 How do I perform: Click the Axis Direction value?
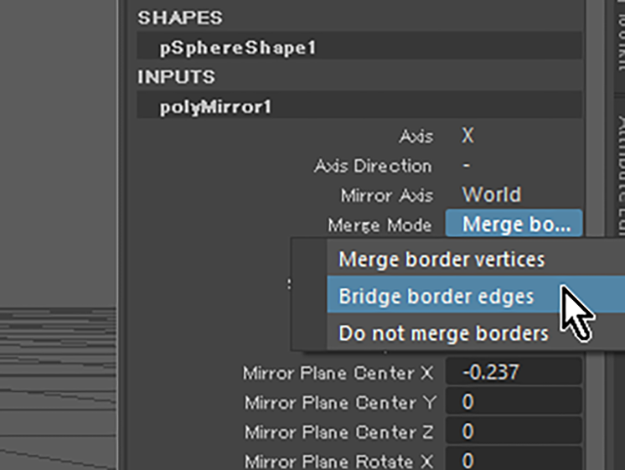(468, 165)
